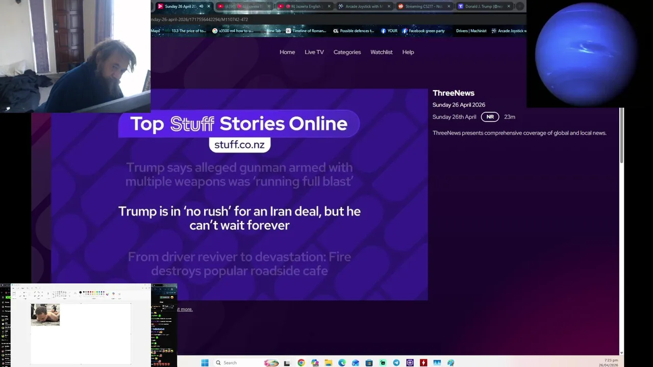Open the 'Facebook green party' bookmark
This screenshot has height=367, width=653.
[423, 31]
